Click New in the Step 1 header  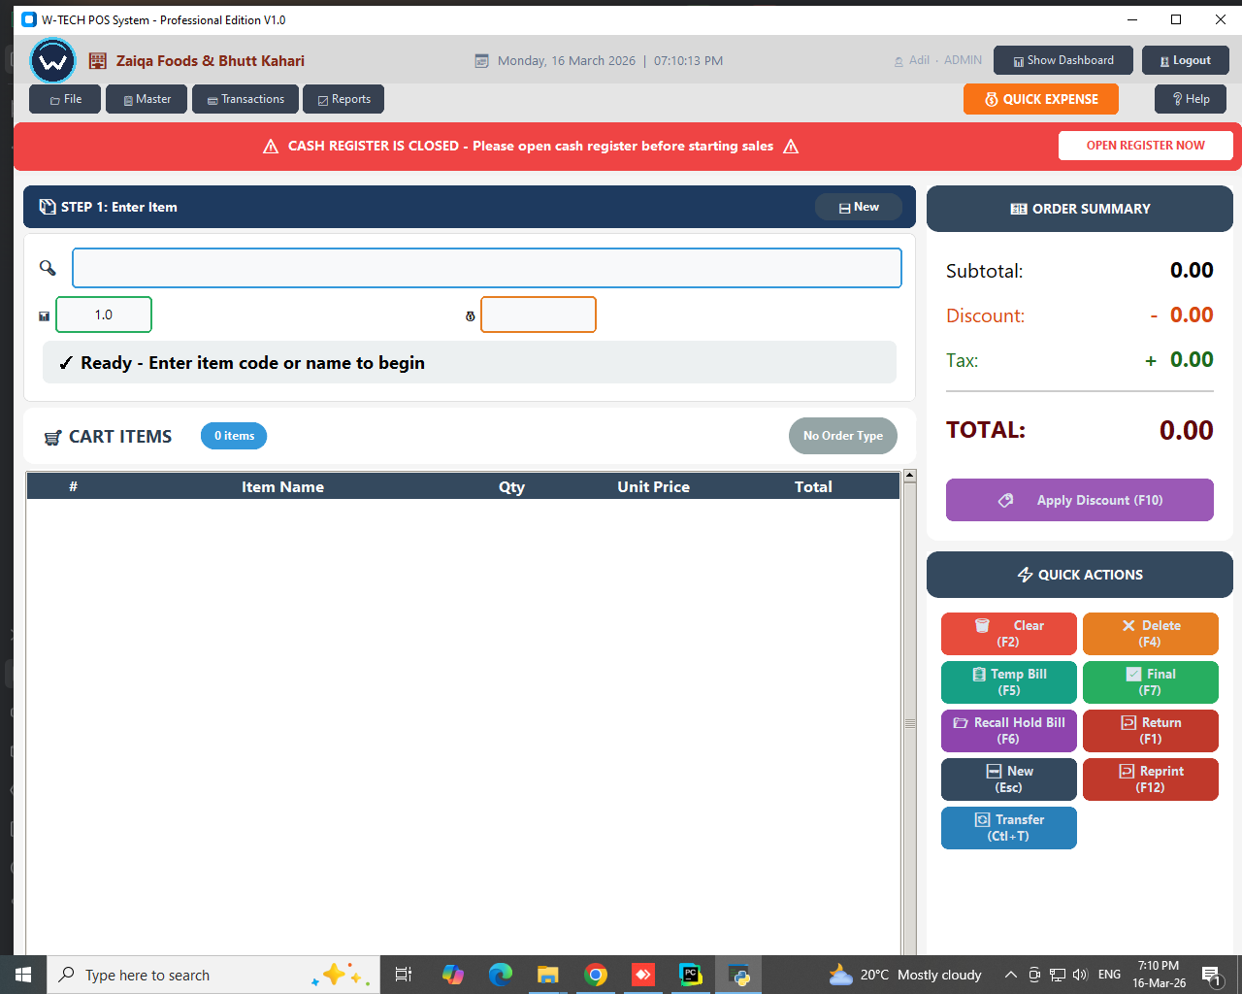point(859,207)
